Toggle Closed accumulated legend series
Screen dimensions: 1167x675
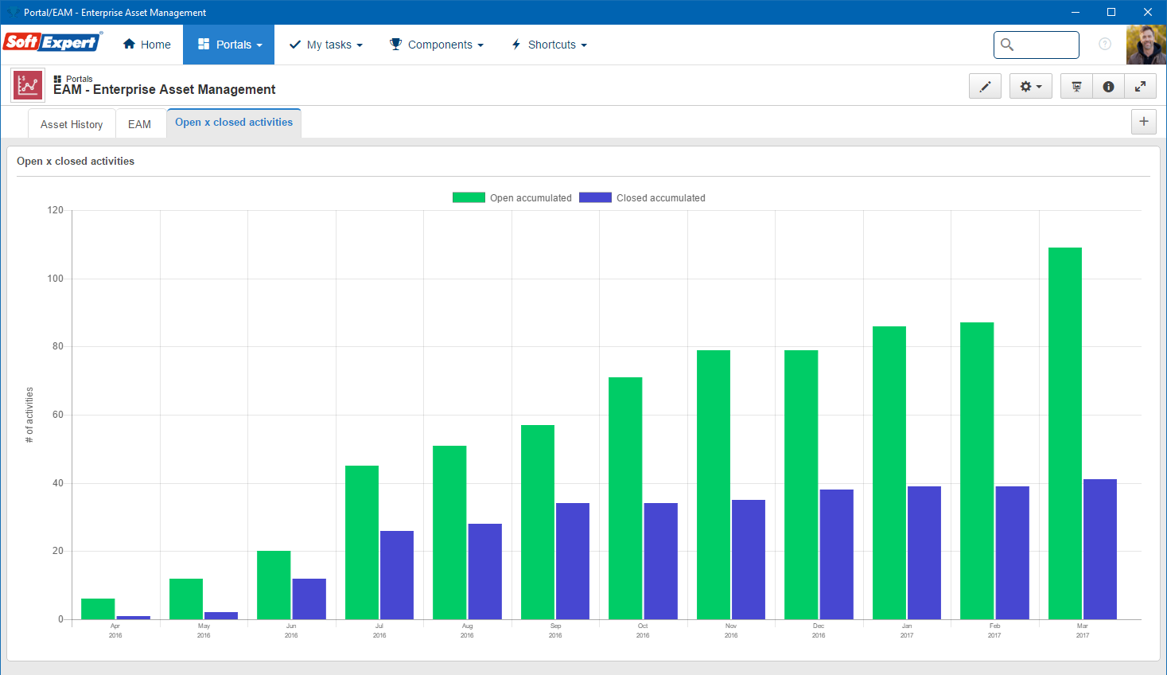coord(642,197)
